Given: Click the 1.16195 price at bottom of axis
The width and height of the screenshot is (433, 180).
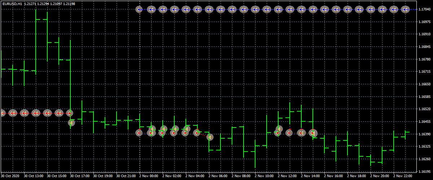Looking at the screenshot, I should [x=426, y=171].
